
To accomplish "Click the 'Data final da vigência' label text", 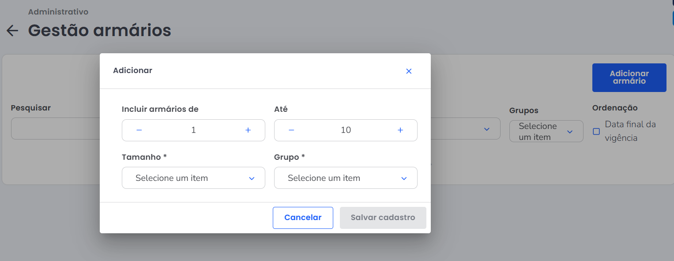I will tap(630, 131).
